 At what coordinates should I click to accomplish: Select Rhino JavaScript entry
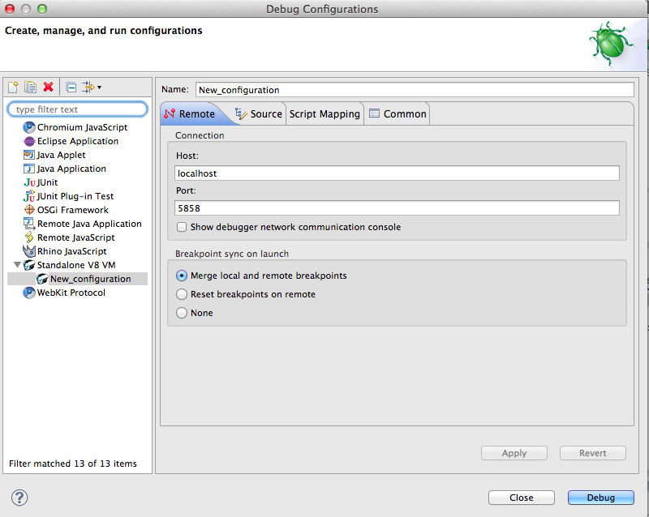(71, 251)
